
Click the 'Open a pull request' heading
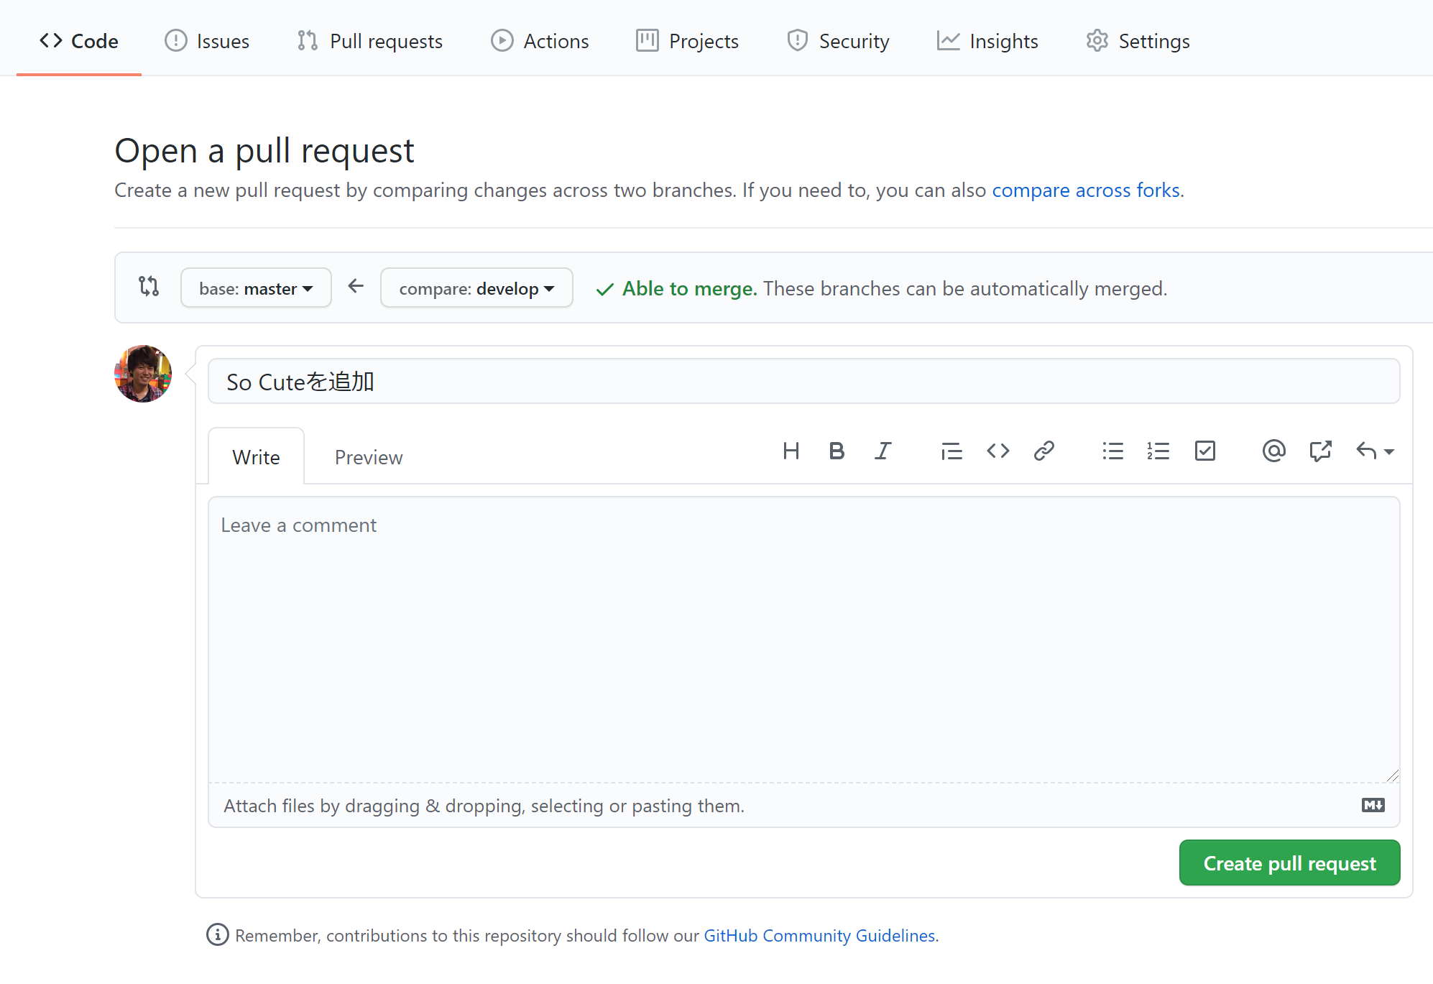click(264, 151)
